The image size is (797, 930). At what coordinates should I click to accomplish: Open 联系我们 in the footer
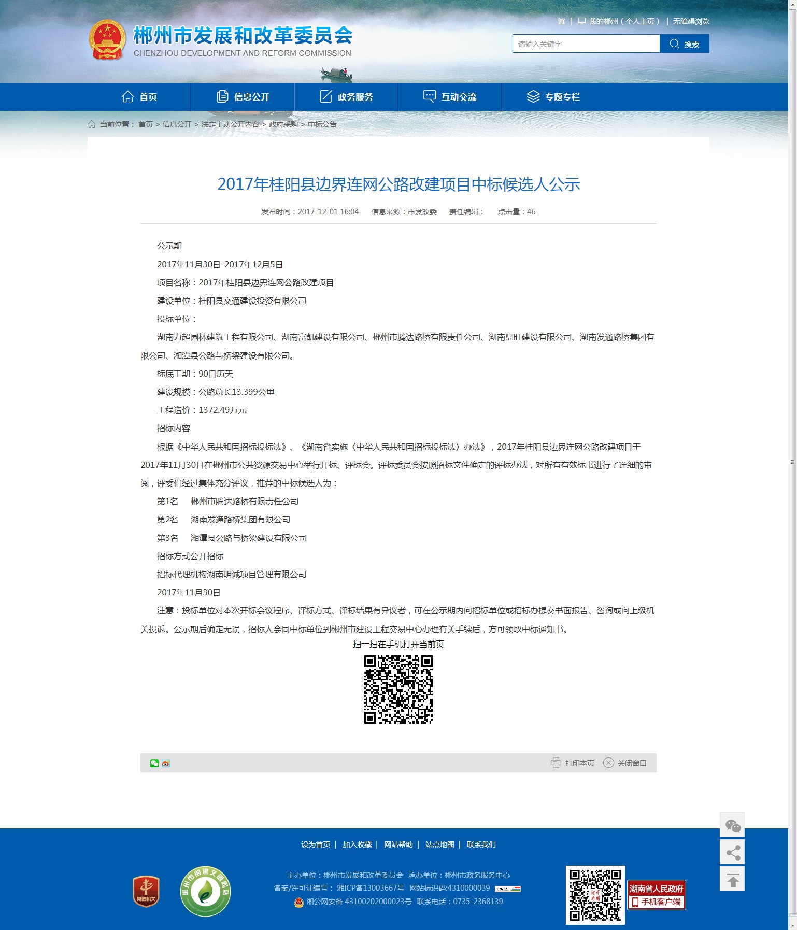click(481, 845)
